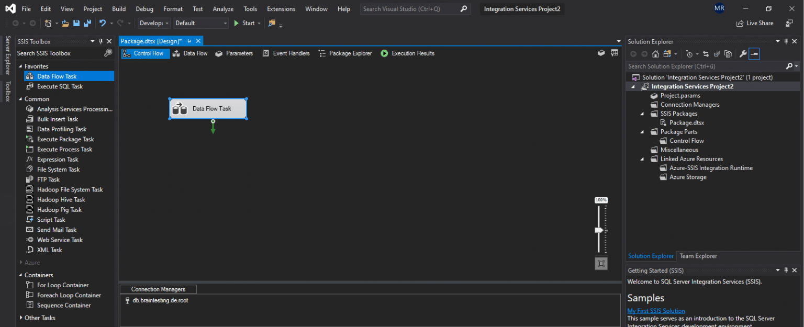Click the Undo toolbar icon
The width and height of the screenshot is (804, 327).
pyautogui.click(x=103, y=23)
